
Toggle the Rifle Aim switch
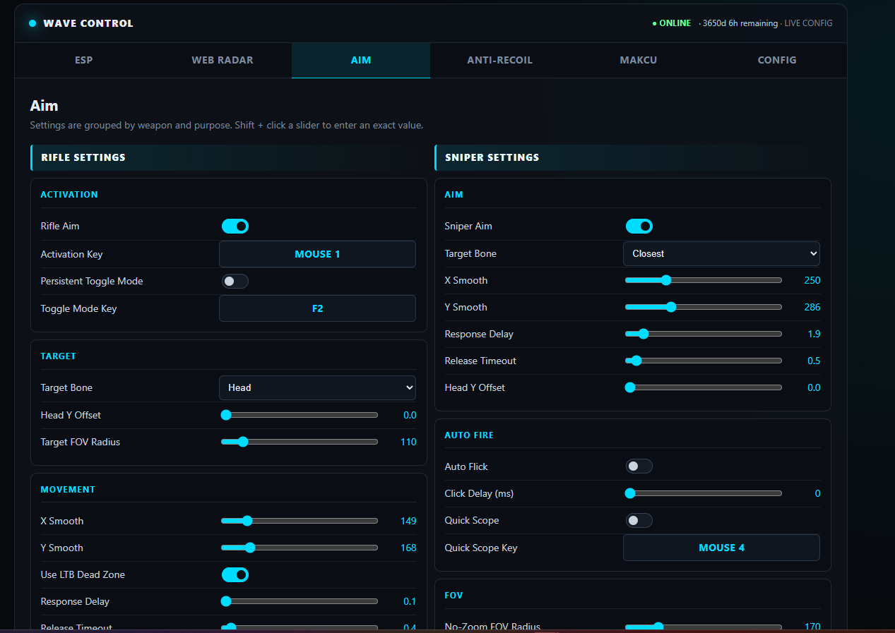click(x=235, y=226)
